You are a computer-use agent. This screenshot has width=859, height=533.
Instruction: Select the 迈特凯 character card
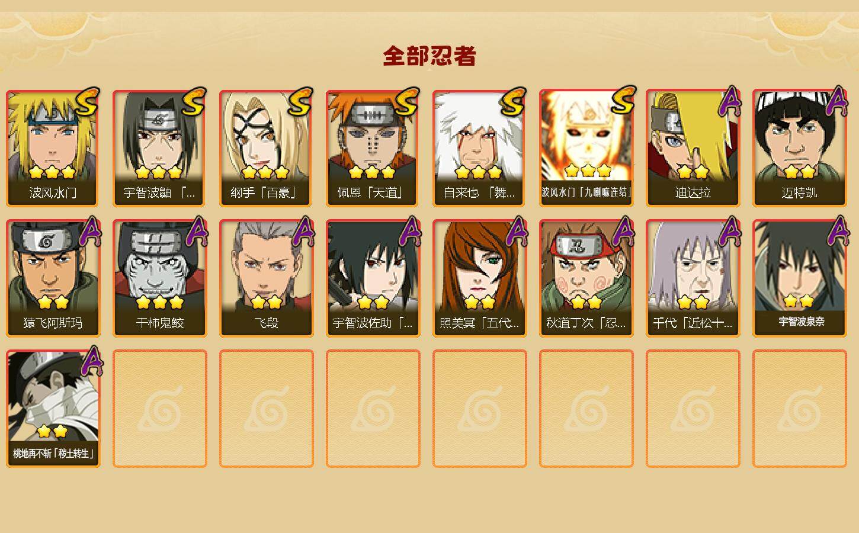pos(799,148)
